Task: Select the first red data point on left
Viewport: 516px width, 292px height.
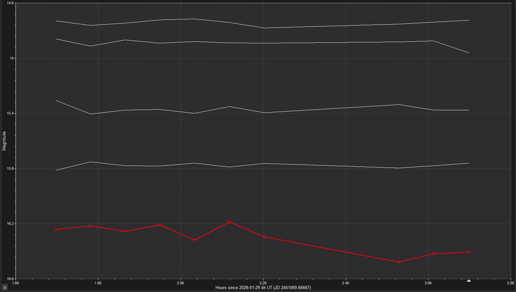Action: click(56, 229)
